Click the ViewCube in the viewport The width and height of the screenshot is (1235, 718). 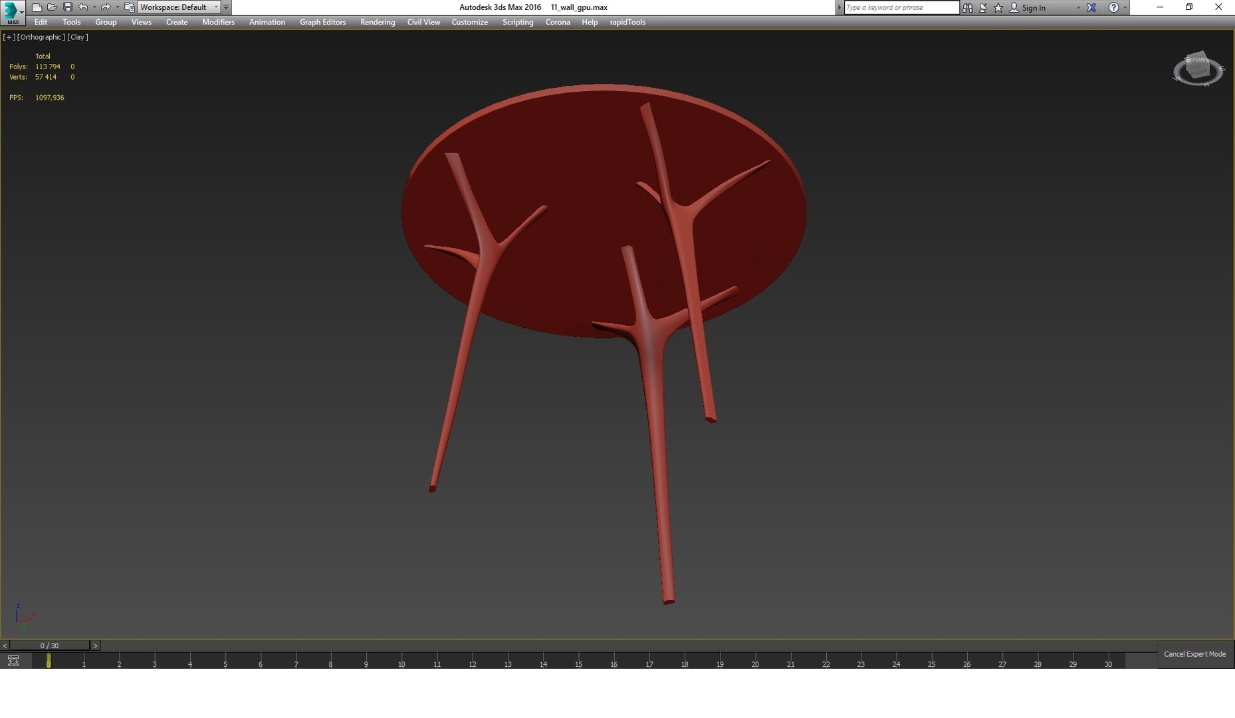pos(1198,69)
